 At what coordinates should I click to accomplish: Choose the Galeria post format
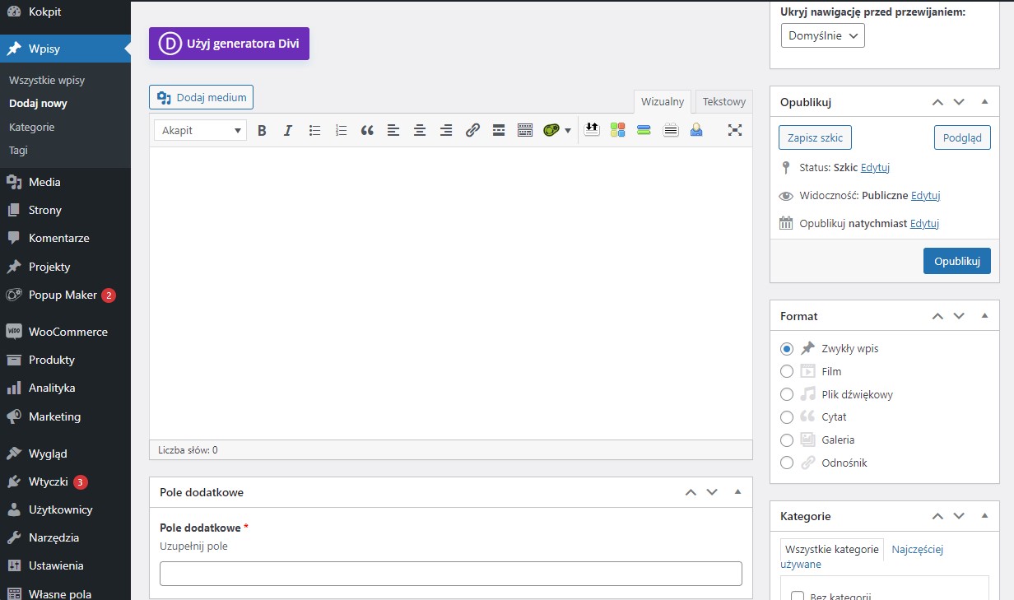click(x=787, y=440)
